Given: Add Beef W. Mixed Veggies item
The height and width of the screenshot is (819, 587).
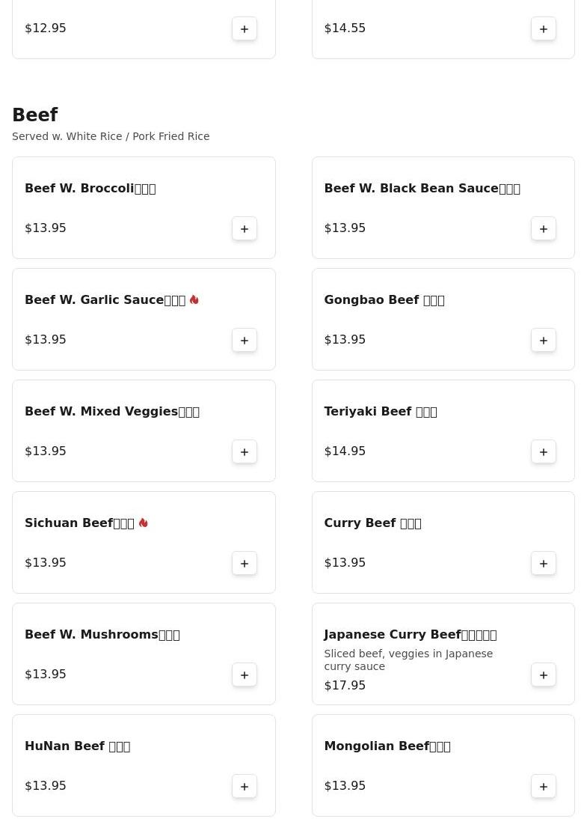Looking at the screenshot, I should (245, 451).
